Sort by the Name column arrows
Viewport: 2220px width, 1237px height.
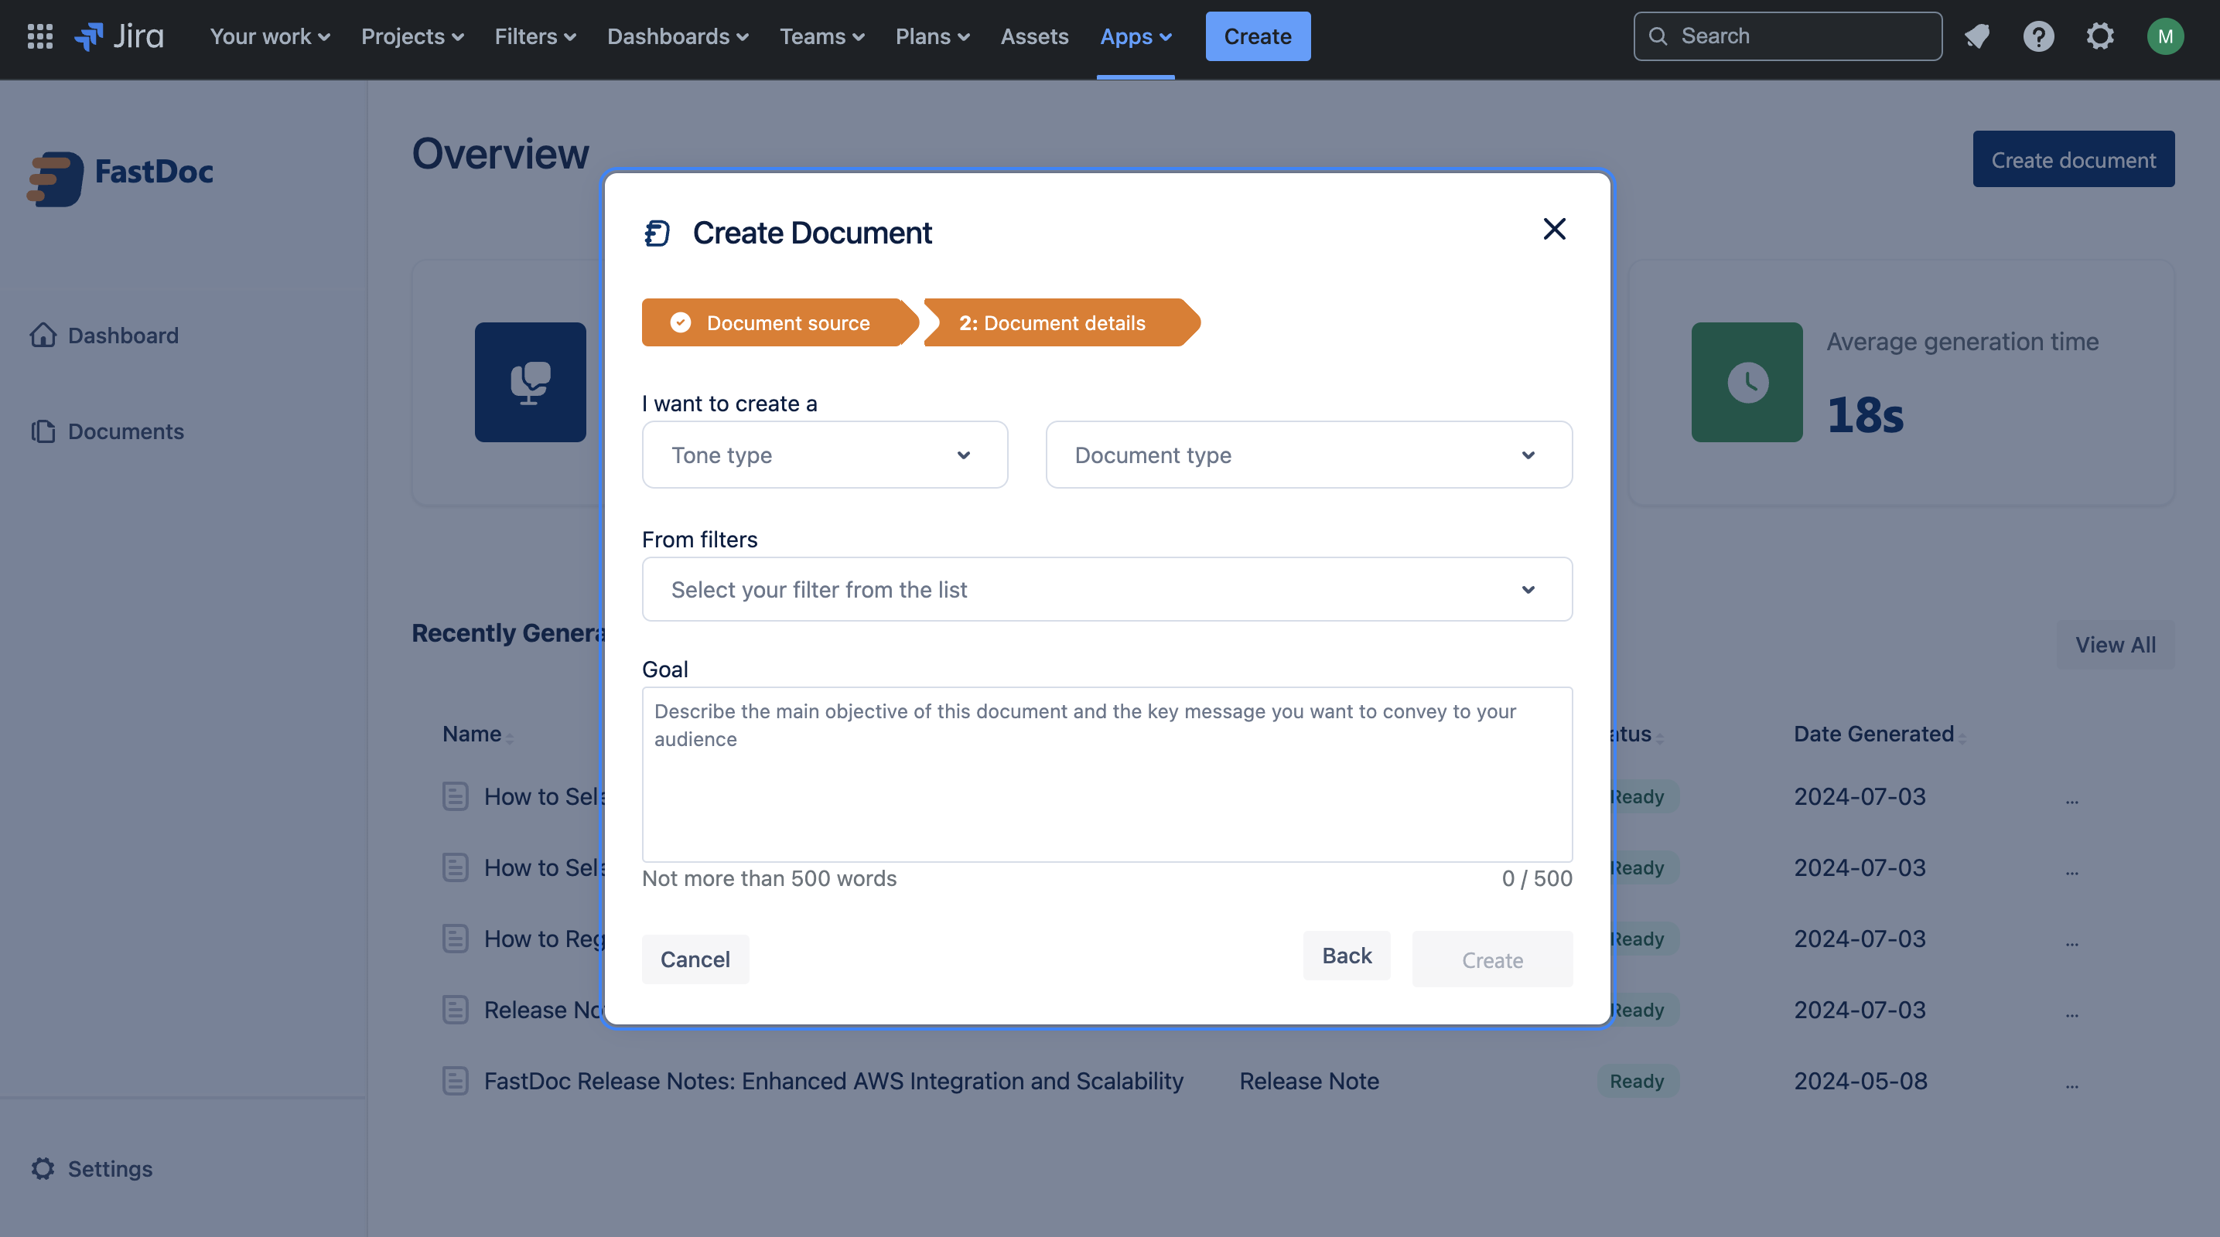(x=509, y=737)
